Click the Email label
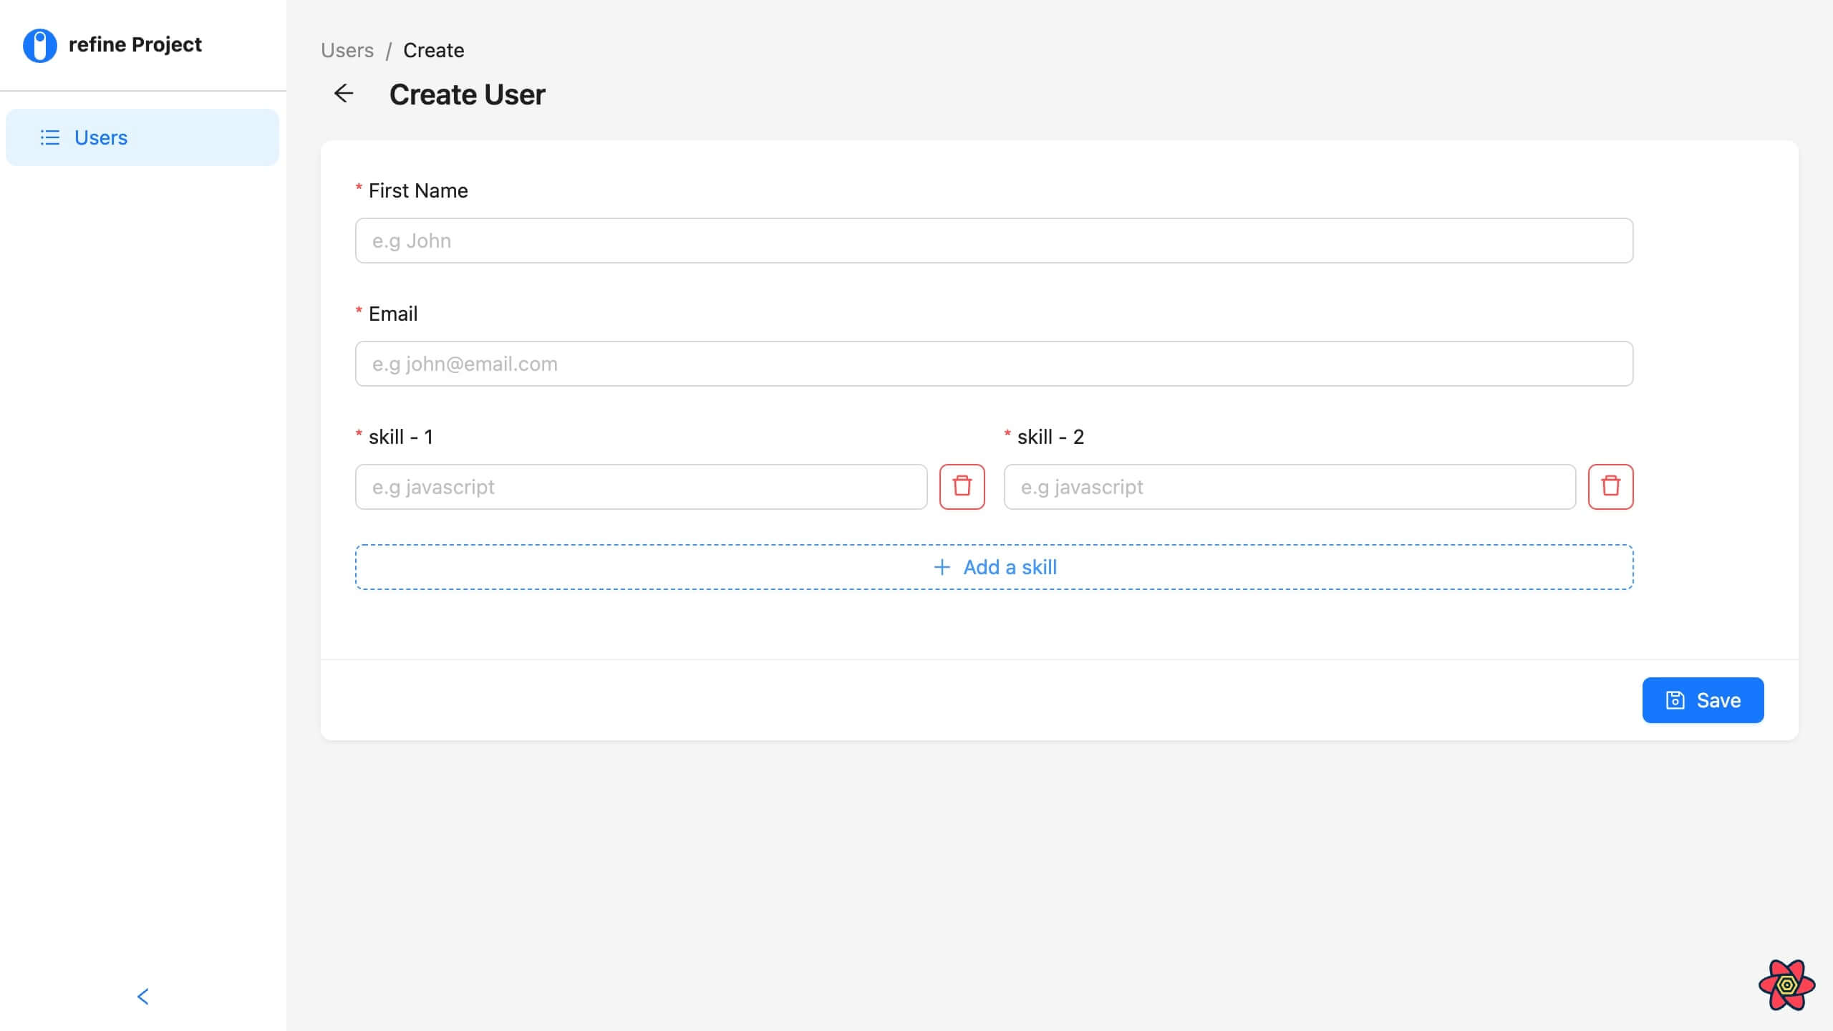 pos(393,314)
